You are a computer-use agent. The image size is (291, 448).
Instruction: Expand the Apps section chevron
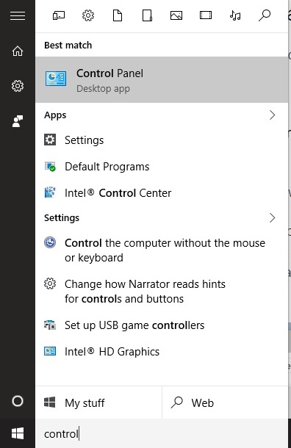[272, 115]
